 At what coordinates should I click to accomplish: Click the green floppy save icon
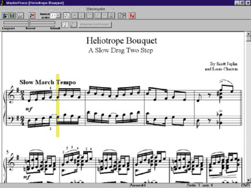12,15
